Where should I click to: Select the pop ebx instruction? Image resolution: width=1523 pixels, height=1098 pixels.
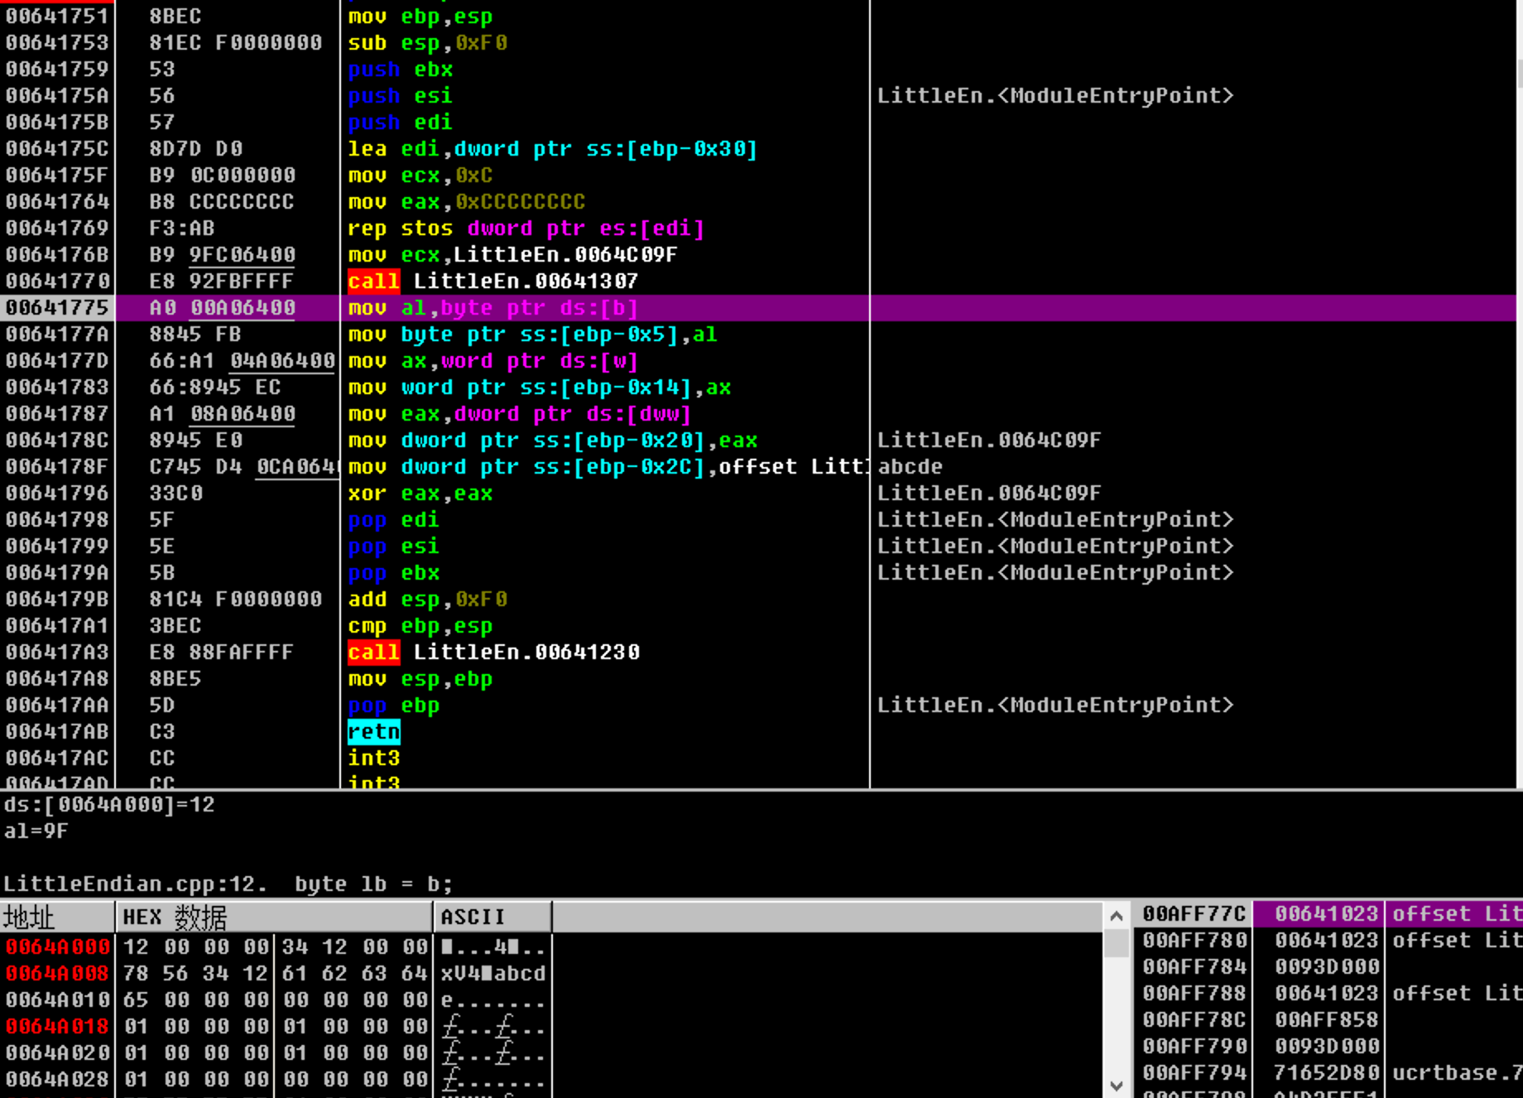point(394,573)
